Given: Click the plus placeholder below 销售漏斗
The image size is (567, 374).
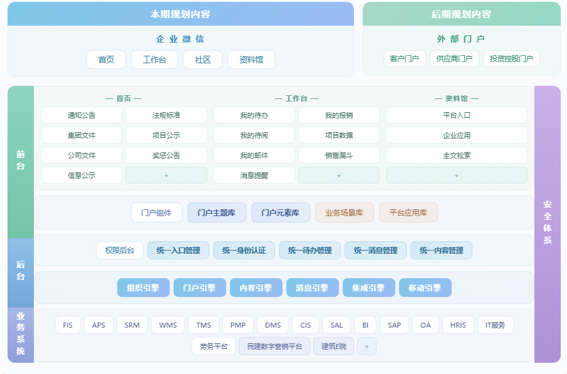Looking at the screenshot, I should 339,175.
